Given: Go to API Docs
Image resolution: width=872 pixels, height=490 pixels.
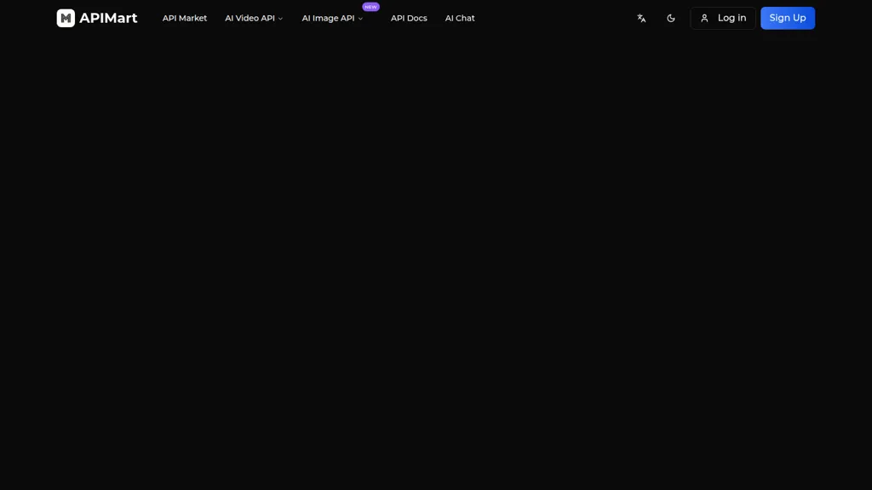Looking at the screenshot, I should [409, 19].
